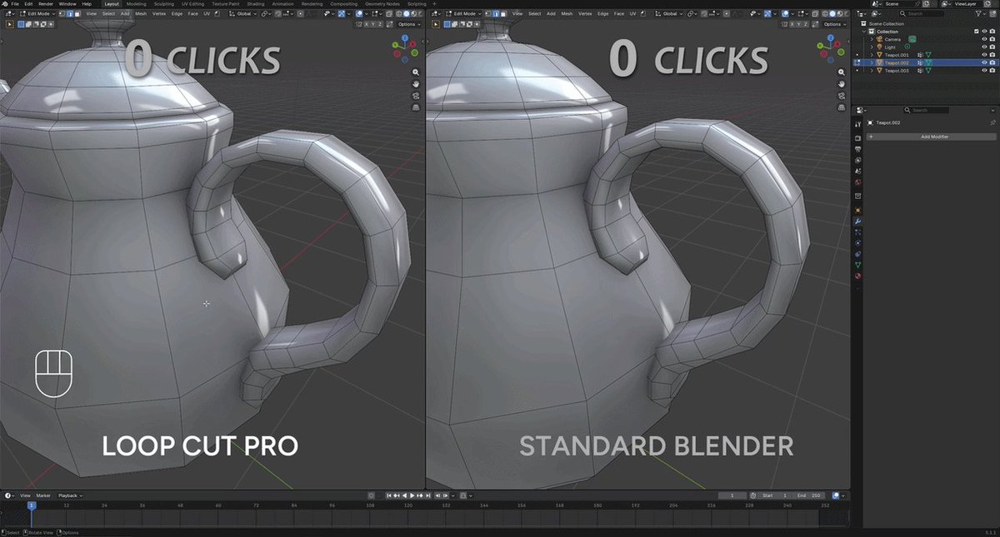Open the Tool properties tab icon
1000x537 pixels.
click(x=857, y=124)
